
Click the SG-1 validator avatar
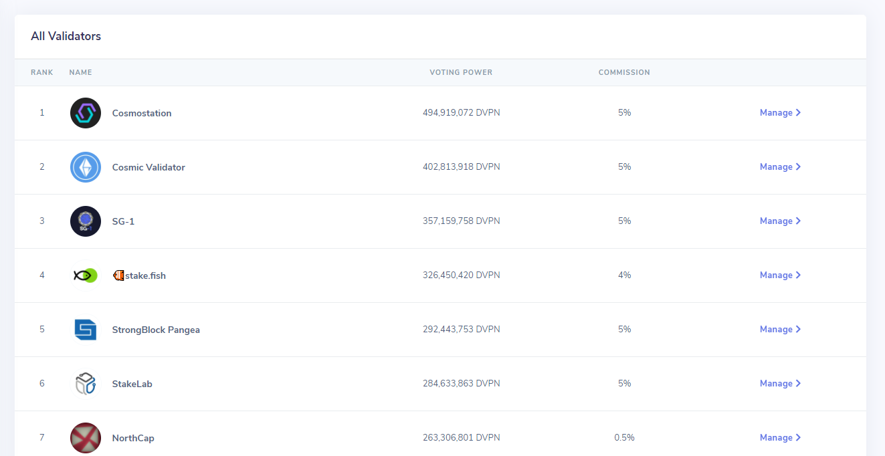coord(86,221)
